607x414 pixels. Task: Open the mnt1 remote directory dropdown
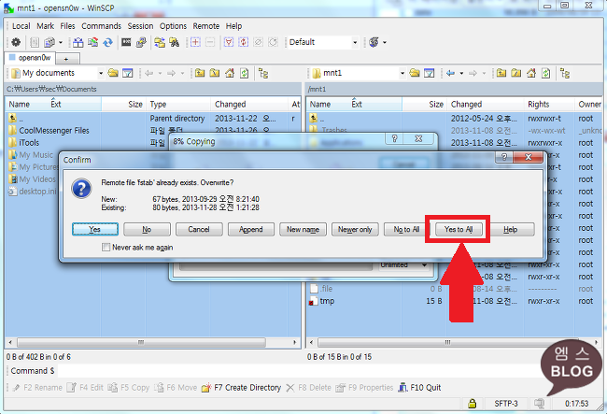(402, 73)
